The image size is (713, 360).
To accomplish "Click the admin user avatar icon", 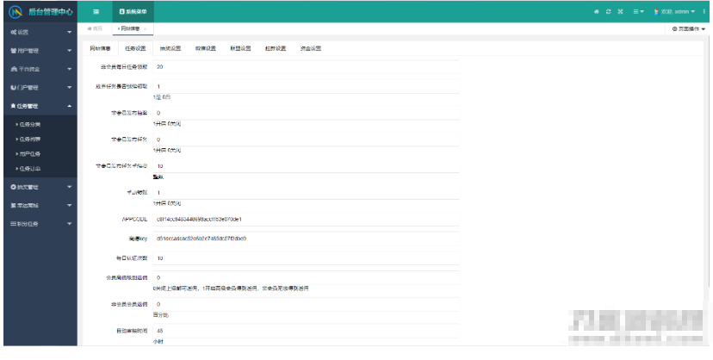I will coord(656,12).
